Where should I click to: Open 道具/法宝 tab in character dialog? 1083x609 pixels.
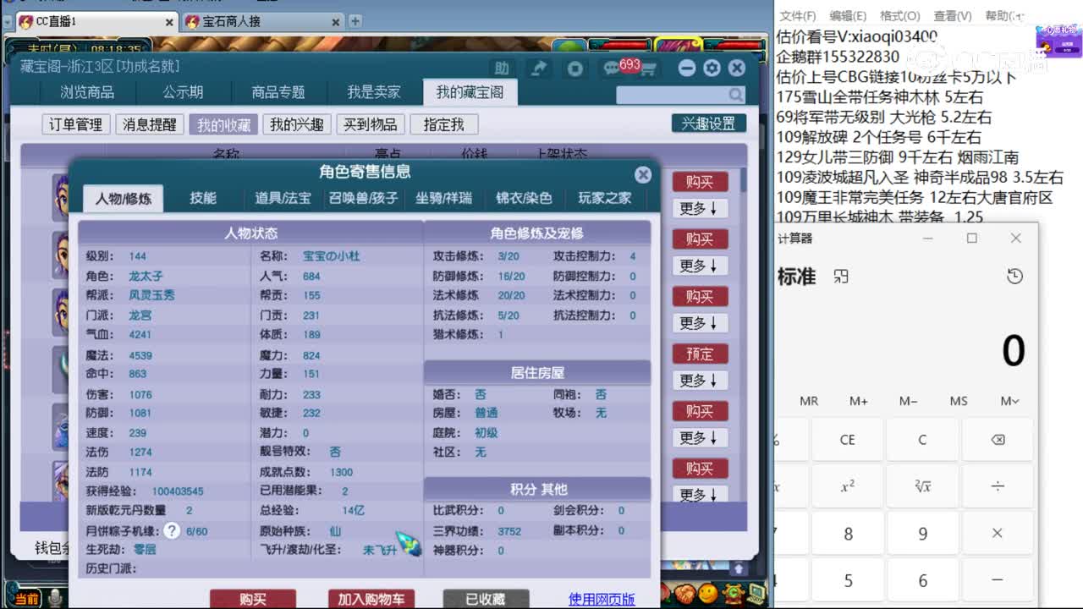283,198
